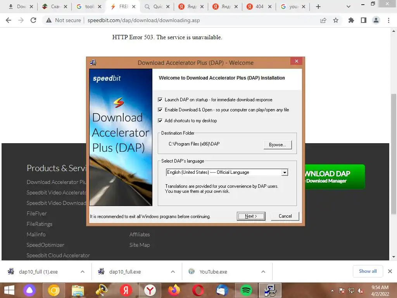Click the muted volume tray icon

[360, 291]
